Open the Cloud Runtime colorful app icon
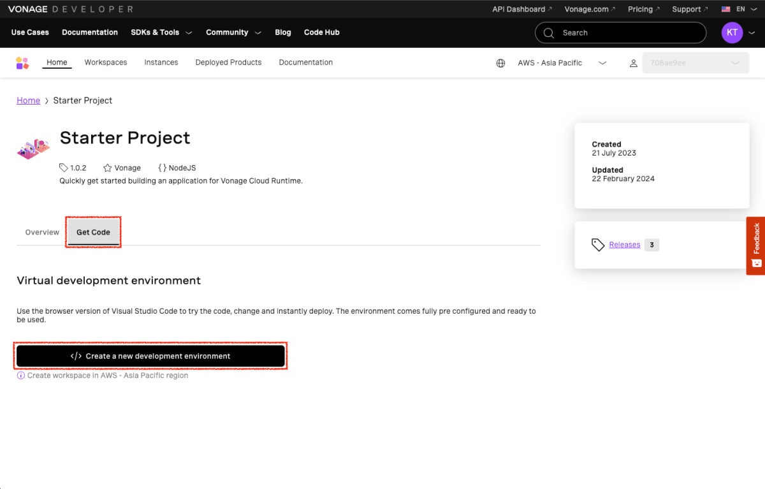The height and width of the screenshot is (489, 765). coord(22,62)
